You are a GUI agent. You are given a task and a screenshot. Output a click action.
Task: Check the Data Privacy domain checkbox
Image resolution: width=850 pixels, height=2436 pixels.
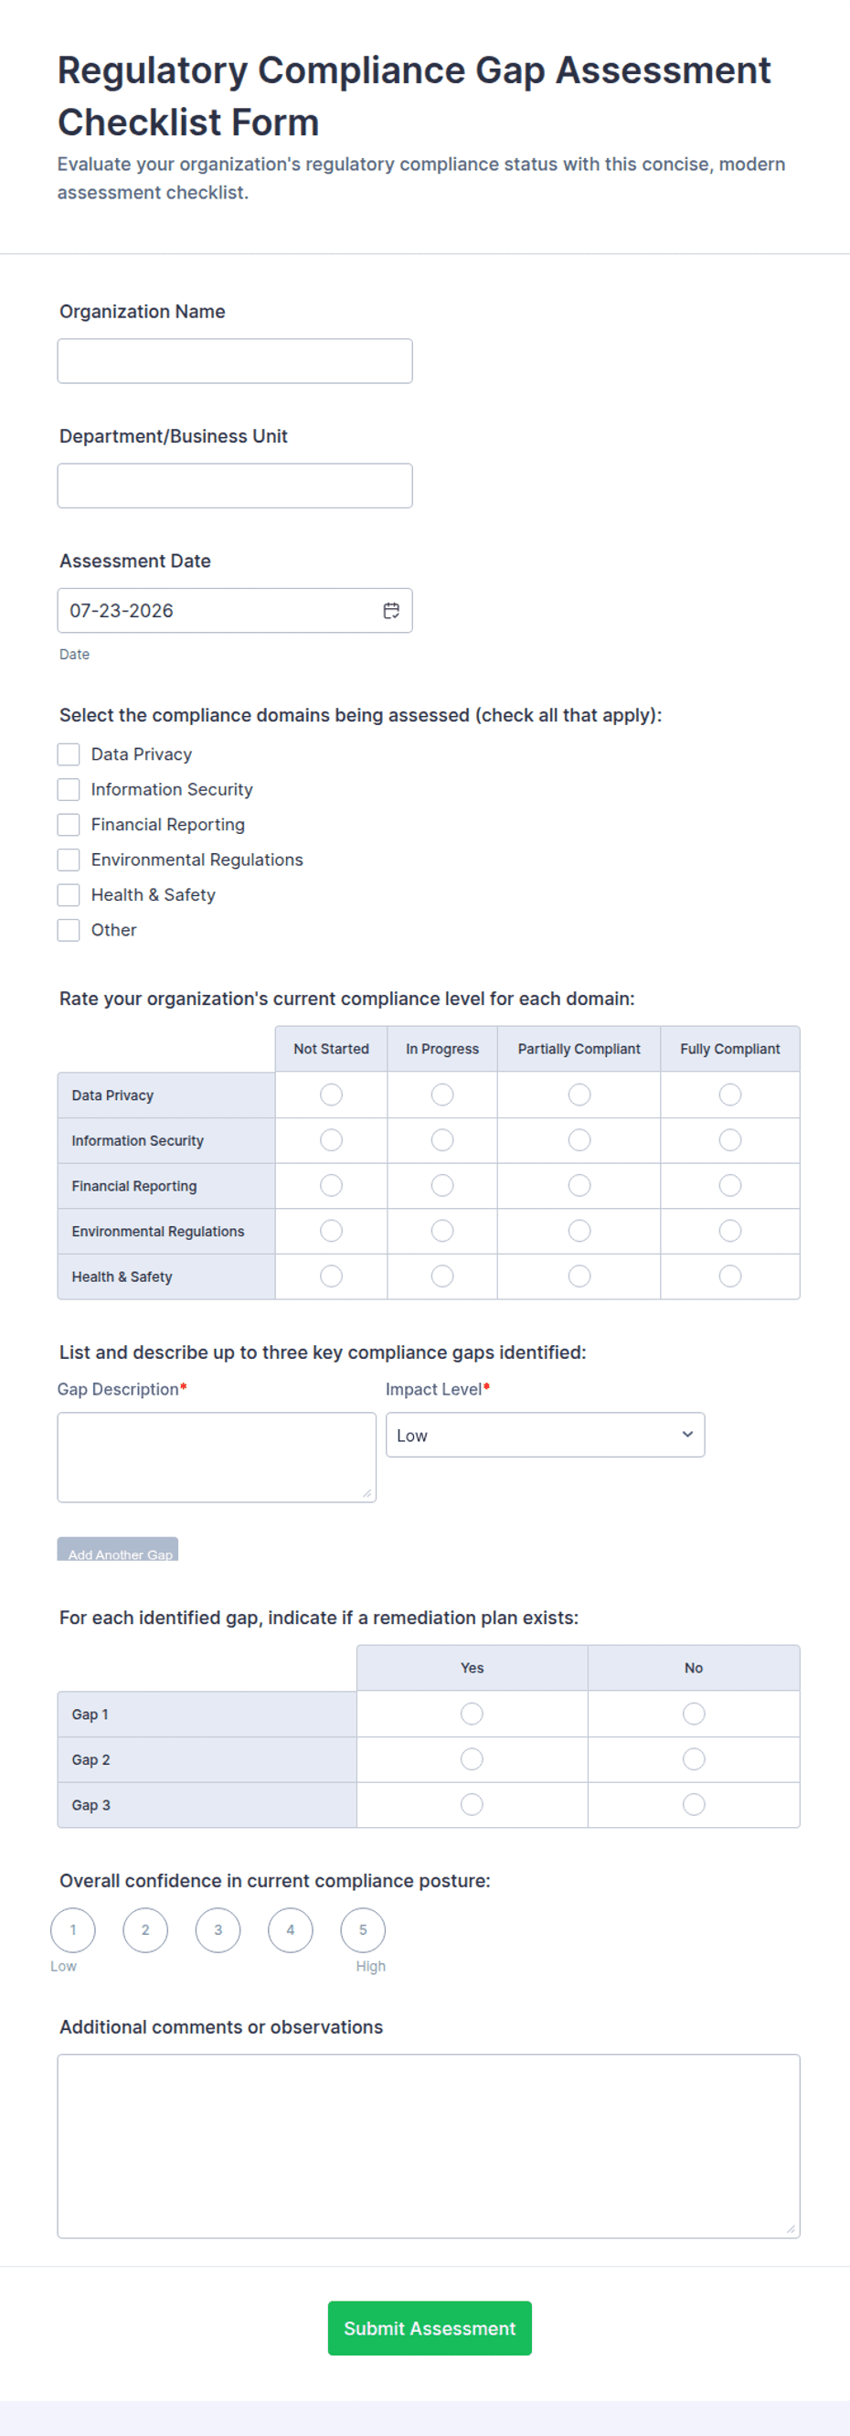pos(68,753)
